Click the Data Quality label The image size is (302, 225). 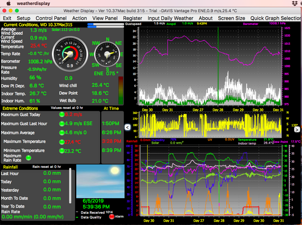tap(91, 217)
